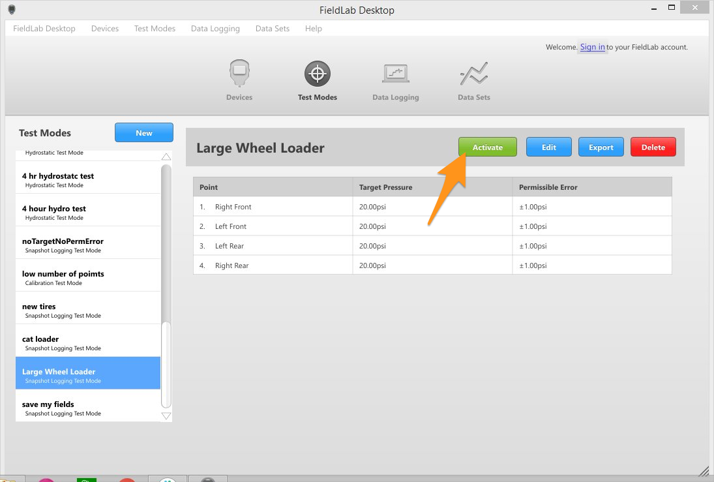Image resolution: width=714 pixels, height=482 pixels.
Task: Click the Large Wheel Loader heading
Action: point(260,147)
